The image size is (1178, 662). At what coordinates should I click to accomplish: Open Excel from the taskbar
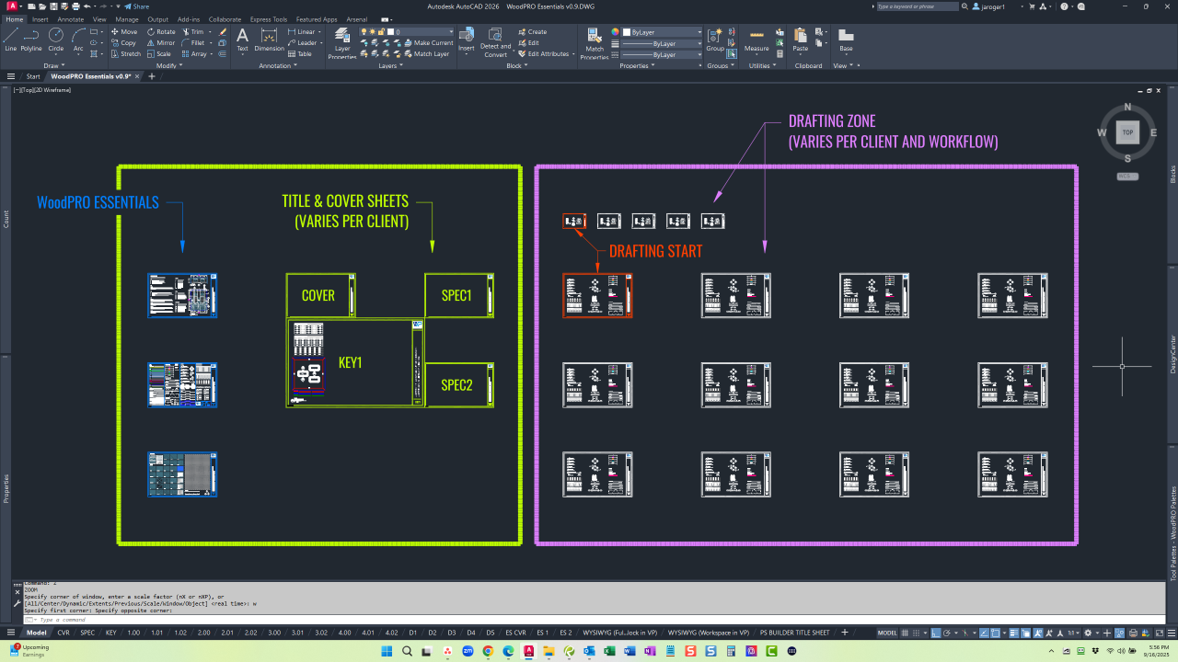(609, 651)
